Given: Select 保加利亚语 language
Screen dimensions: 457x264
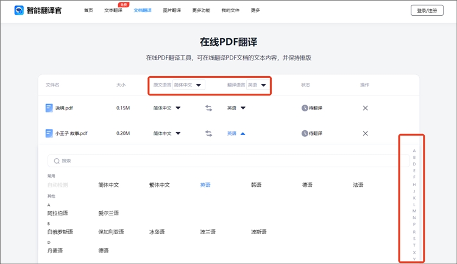Looking at the screenshot, I should click(x=111, y=232).
